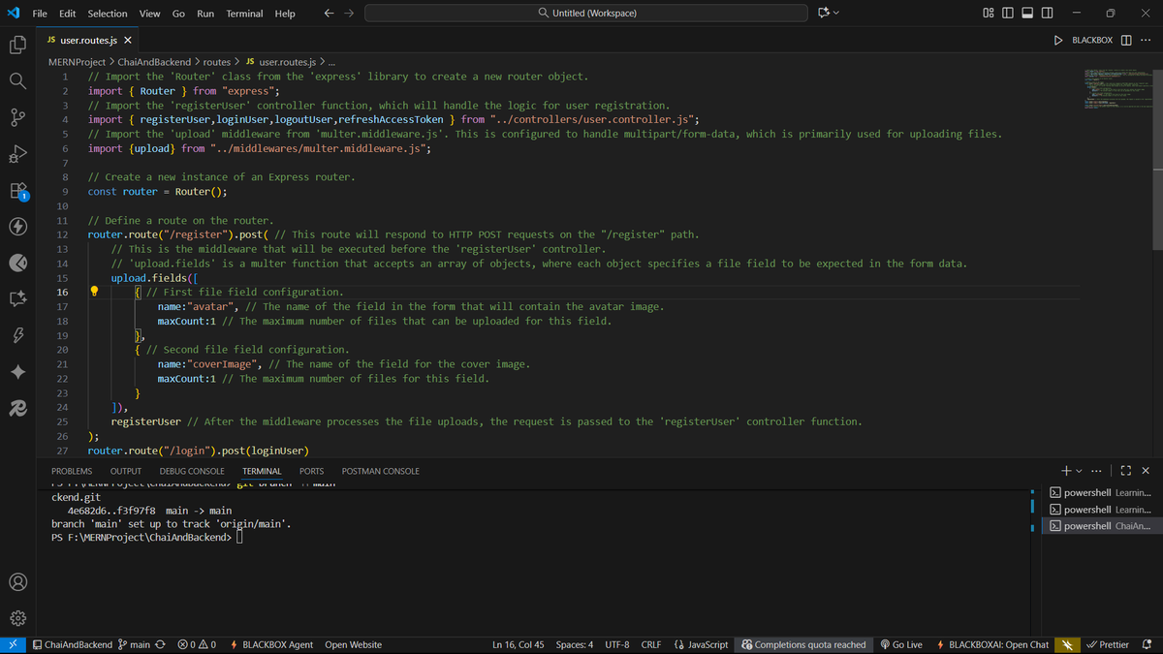
Task: Close the terminal panel
Action: point(1146,471)
